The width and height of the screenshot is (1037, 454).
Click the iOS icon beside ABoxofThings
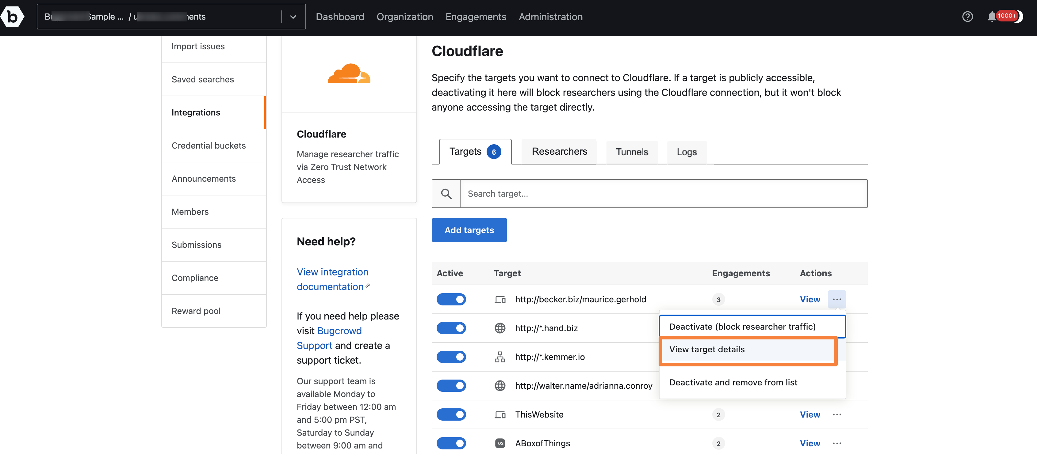pyautogui.click(x=500, y=443)
